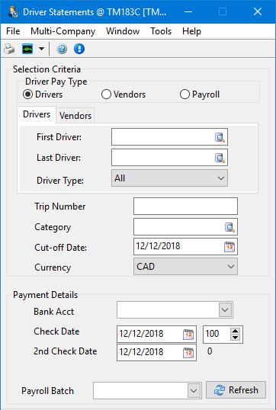Image resolution: width=276 pixels, height=410 pixels.
Task: Select the Payroll pay type radio
Action: coord(200,94)
